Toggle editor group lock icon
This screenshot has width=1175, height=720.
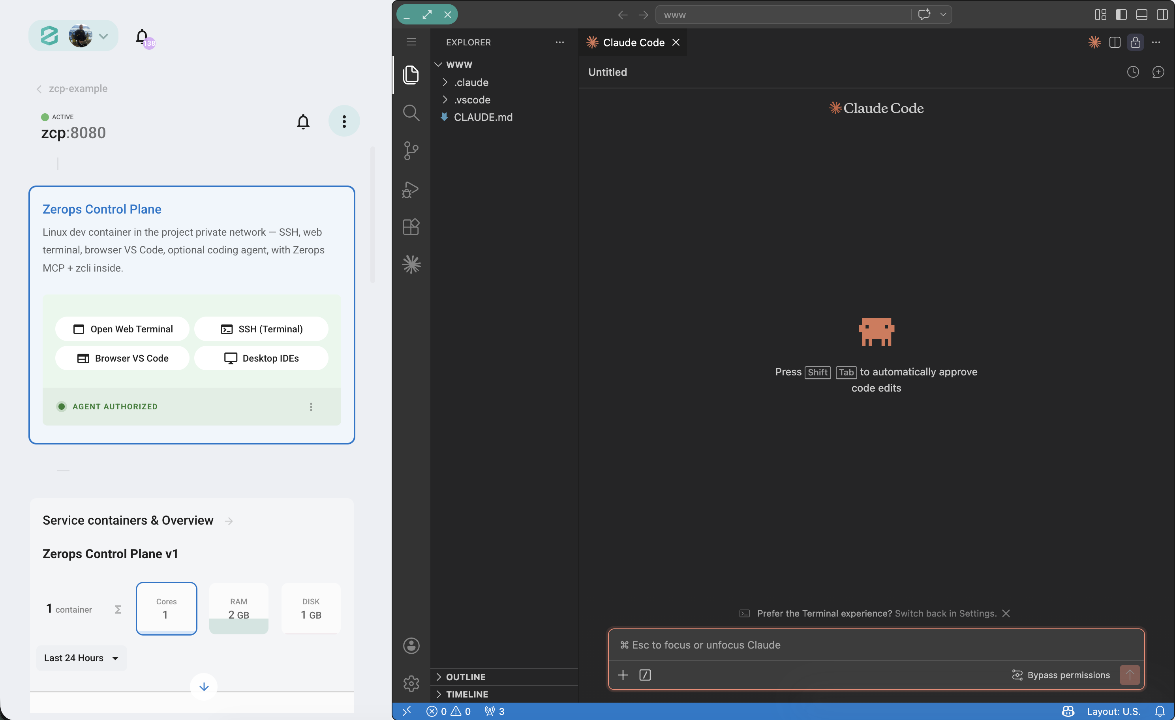point(1135,42)
